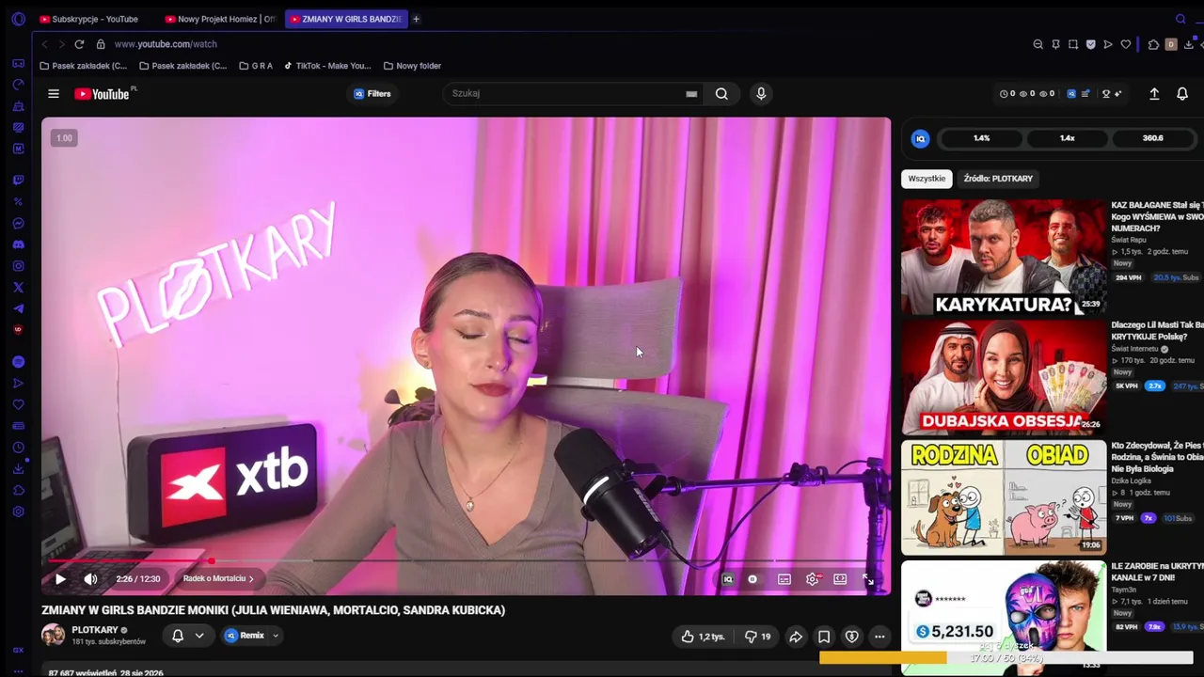Open subscription notification dropdown next to PLOTKARY
The width and height of the screenshot is (1204, 677).
click(187, 636)
